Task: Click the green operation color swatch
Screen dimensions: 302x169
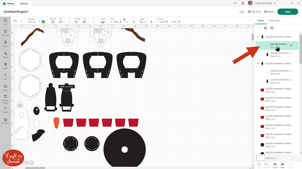Action: click(43, 22)
